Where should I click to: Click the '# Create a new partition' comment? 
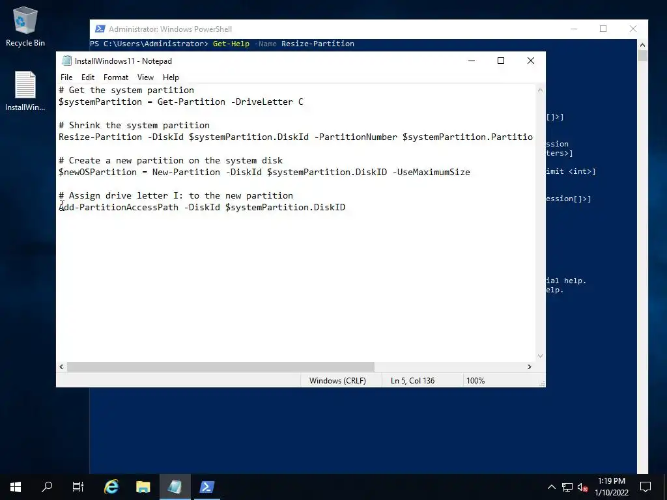(171, 160)
